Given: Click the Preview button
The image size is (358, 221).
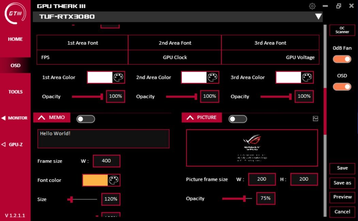Looking at the screenshot, I should [x=342, y=197].
